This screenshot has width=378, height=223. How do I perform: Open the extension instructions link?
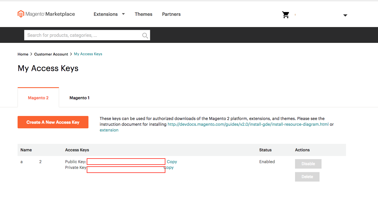(109, 130)
